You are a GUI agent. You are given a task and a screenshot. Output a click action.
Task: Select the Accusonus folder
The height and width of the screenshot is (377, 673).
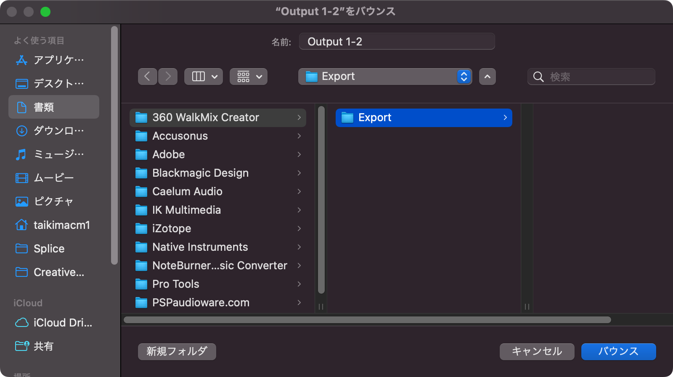pyautogui.click(x=218, y=136)
